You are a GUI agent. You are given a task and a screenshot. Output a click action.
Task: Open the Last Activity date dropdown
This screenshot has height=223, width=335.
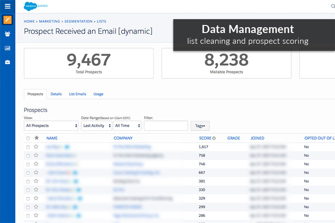[96, 126]
